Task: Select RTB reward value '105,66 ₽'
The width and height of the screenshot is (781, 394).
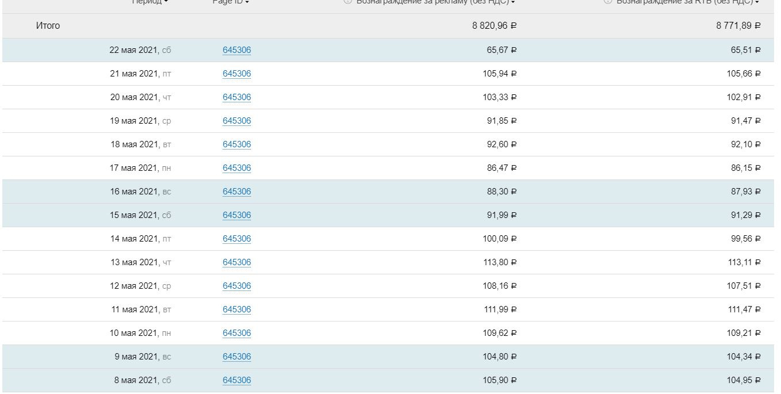Action: tap(744, 74)
